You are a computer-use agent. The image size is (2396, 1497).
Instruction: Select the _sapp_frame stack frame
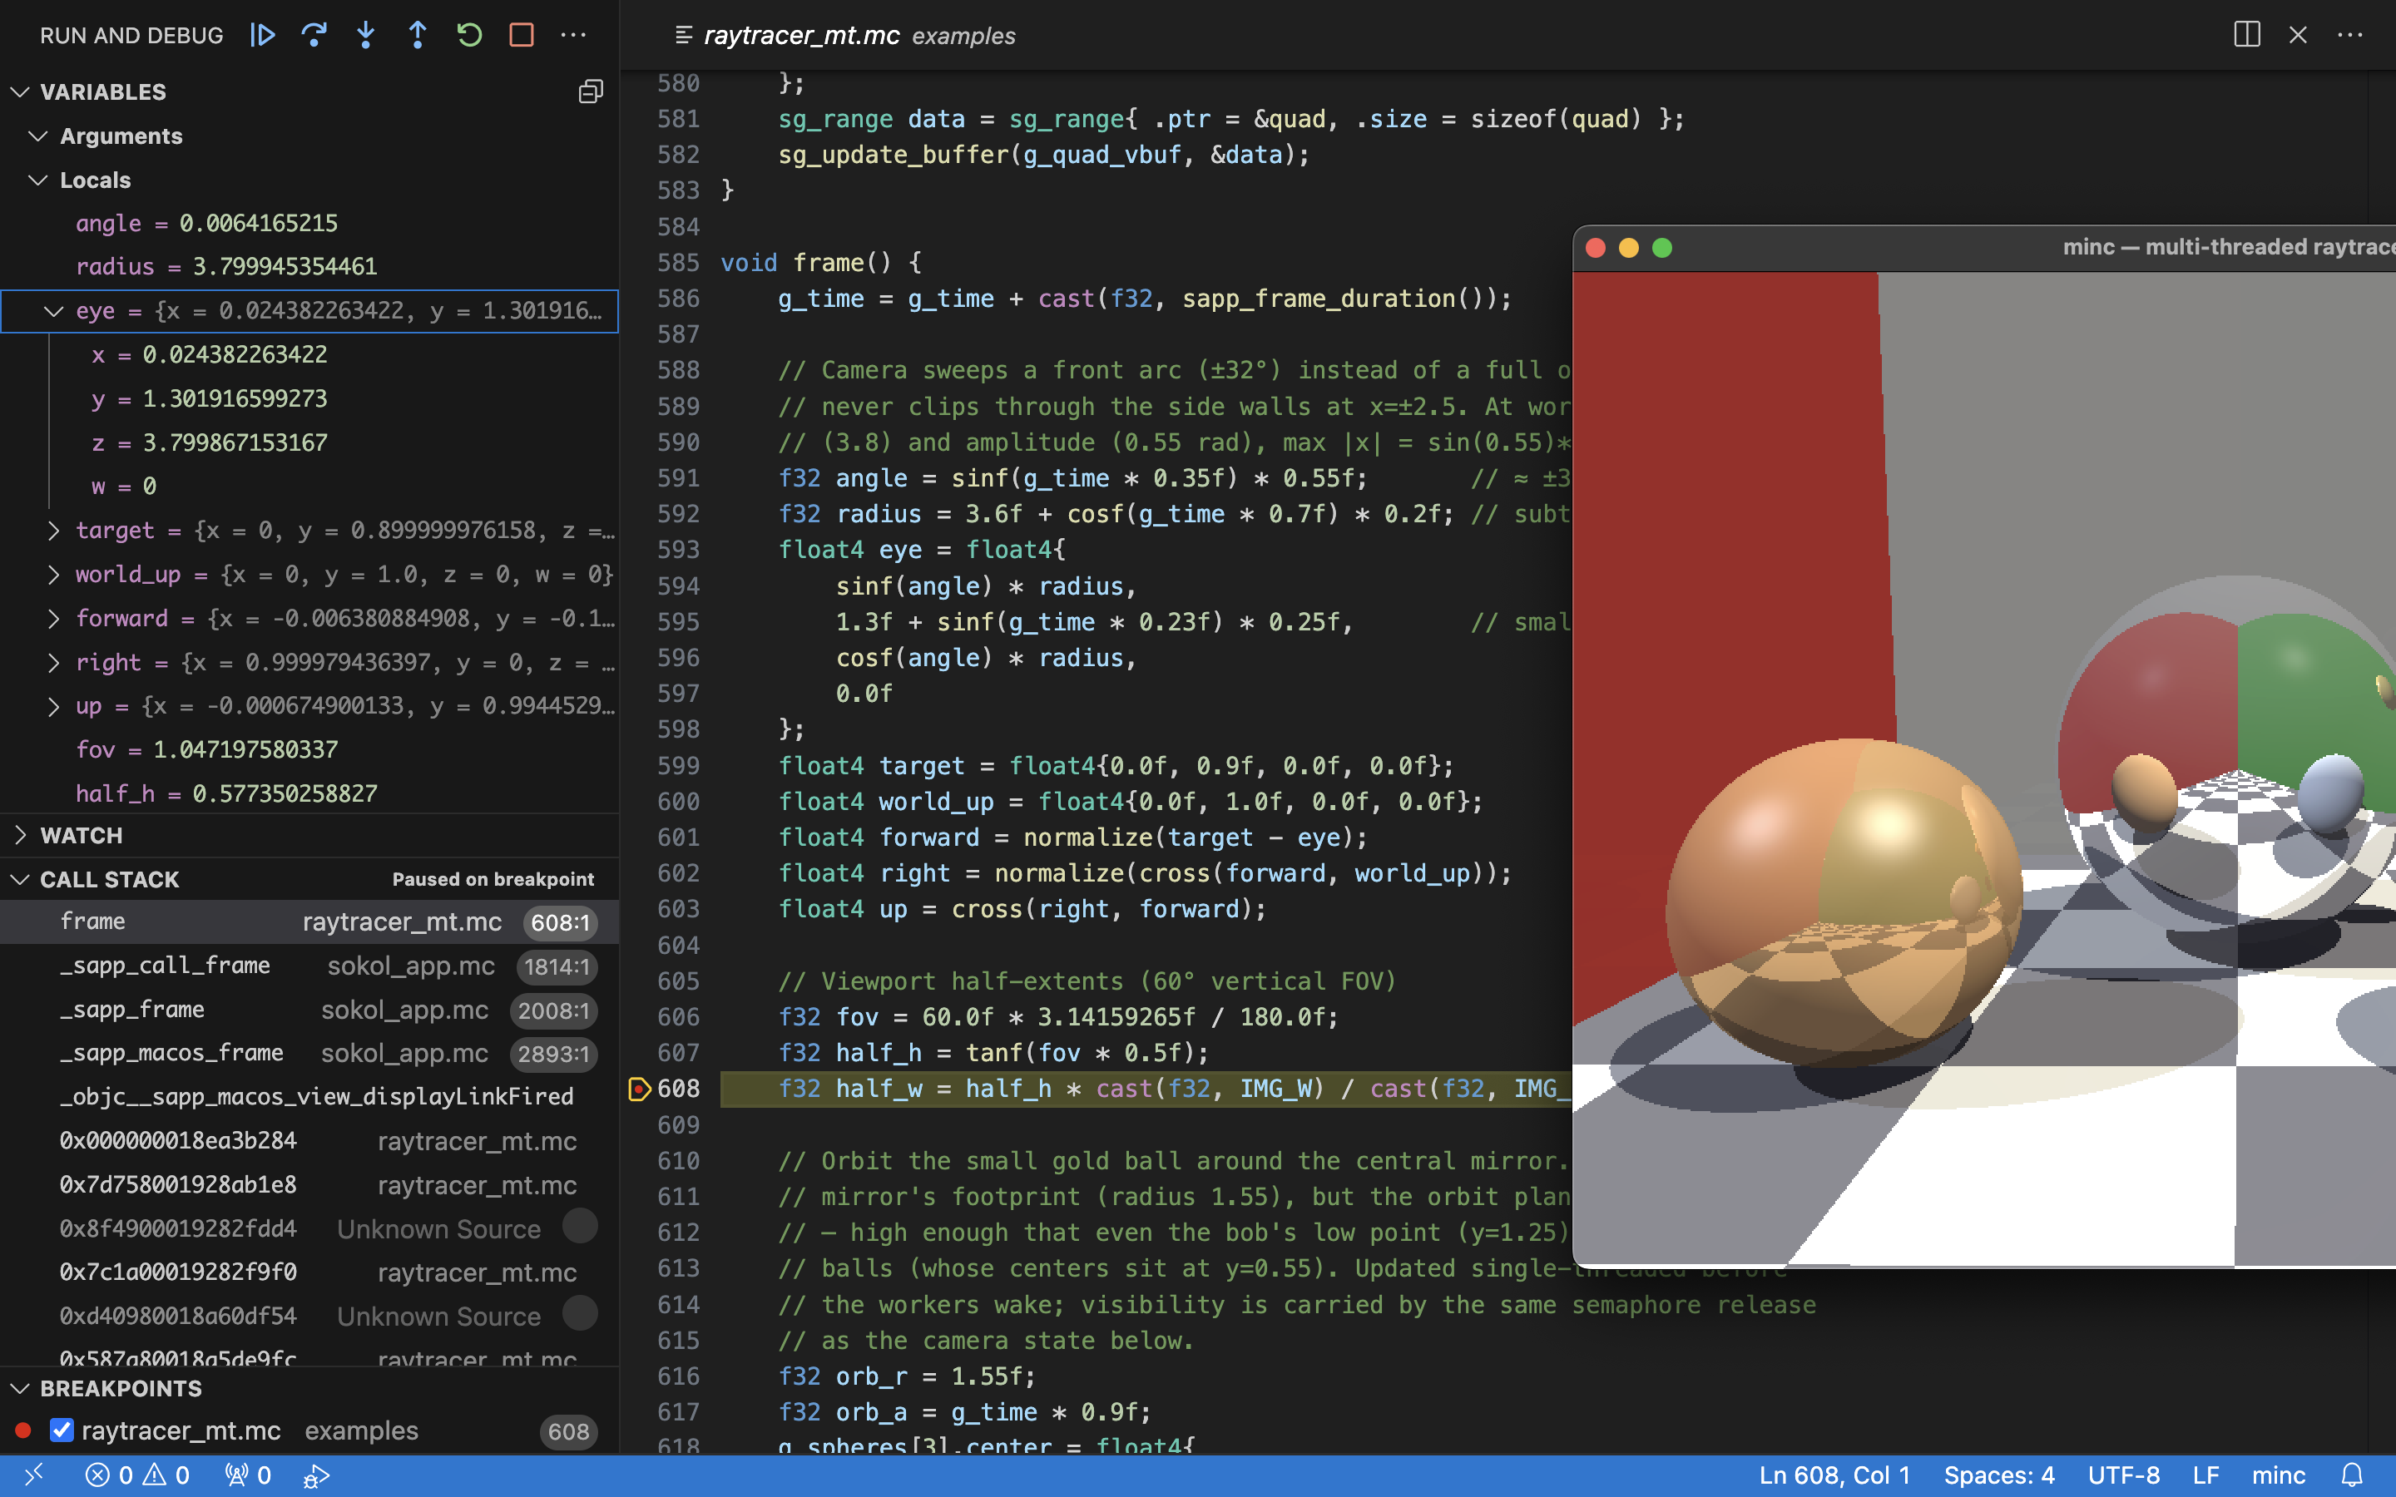309,1010
